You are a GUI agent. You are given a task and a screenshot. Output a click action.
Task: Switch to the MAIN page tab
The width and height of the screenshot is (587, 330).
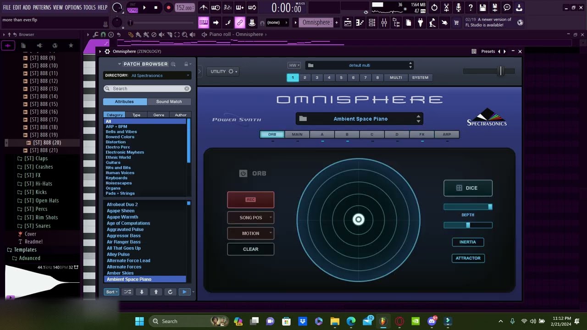[x=297, y=134]
